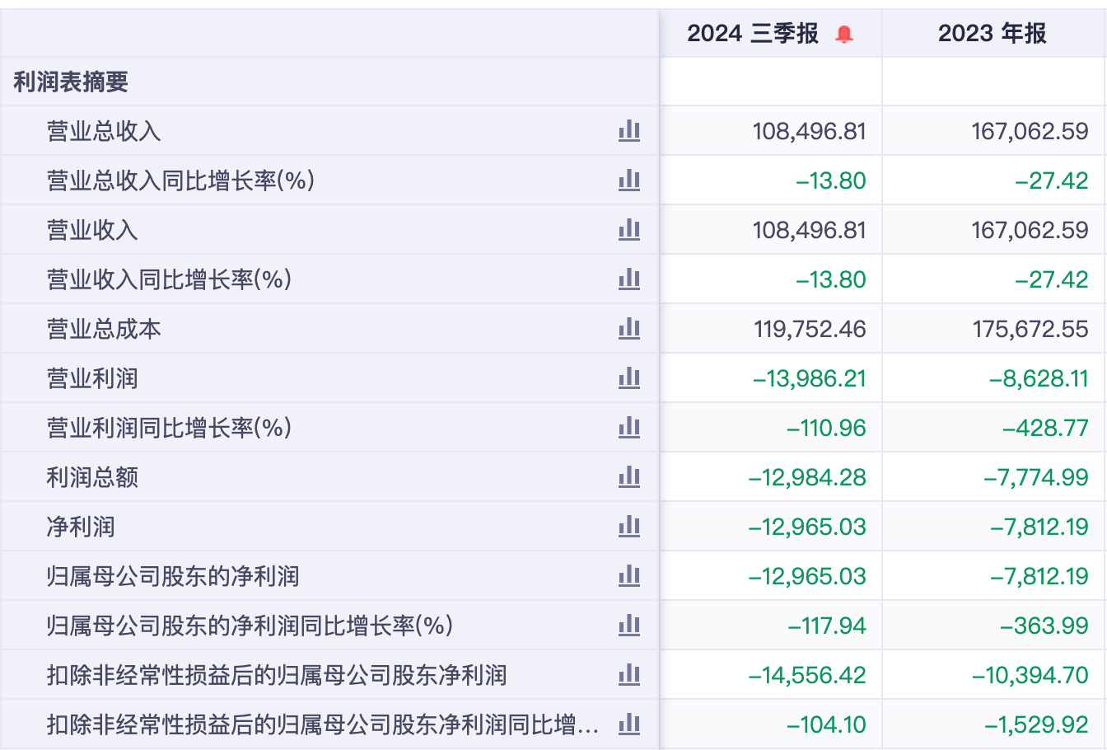
Task: View chart for 利润总额 row
Action: [629, 477]
